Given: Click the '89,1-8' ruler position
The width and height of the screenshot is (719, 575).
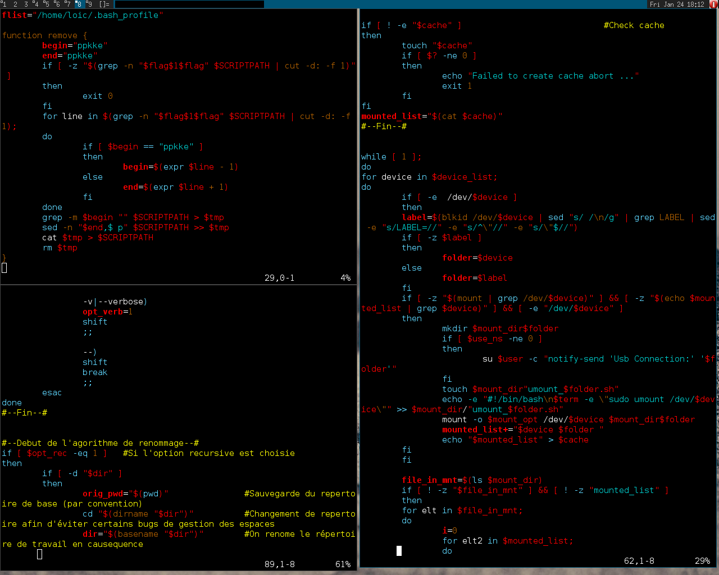Looking at the screenshot, I should 280,564.
